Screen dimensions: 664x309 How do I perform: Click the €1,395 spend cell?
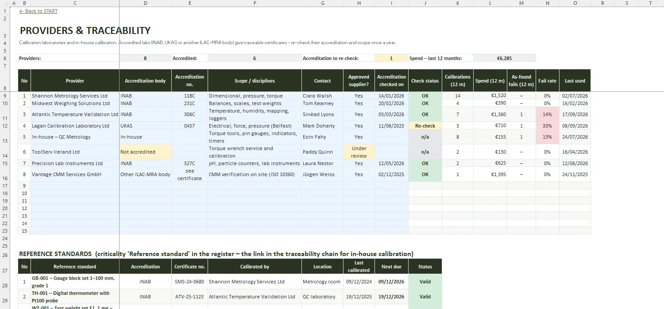(490, 174)
